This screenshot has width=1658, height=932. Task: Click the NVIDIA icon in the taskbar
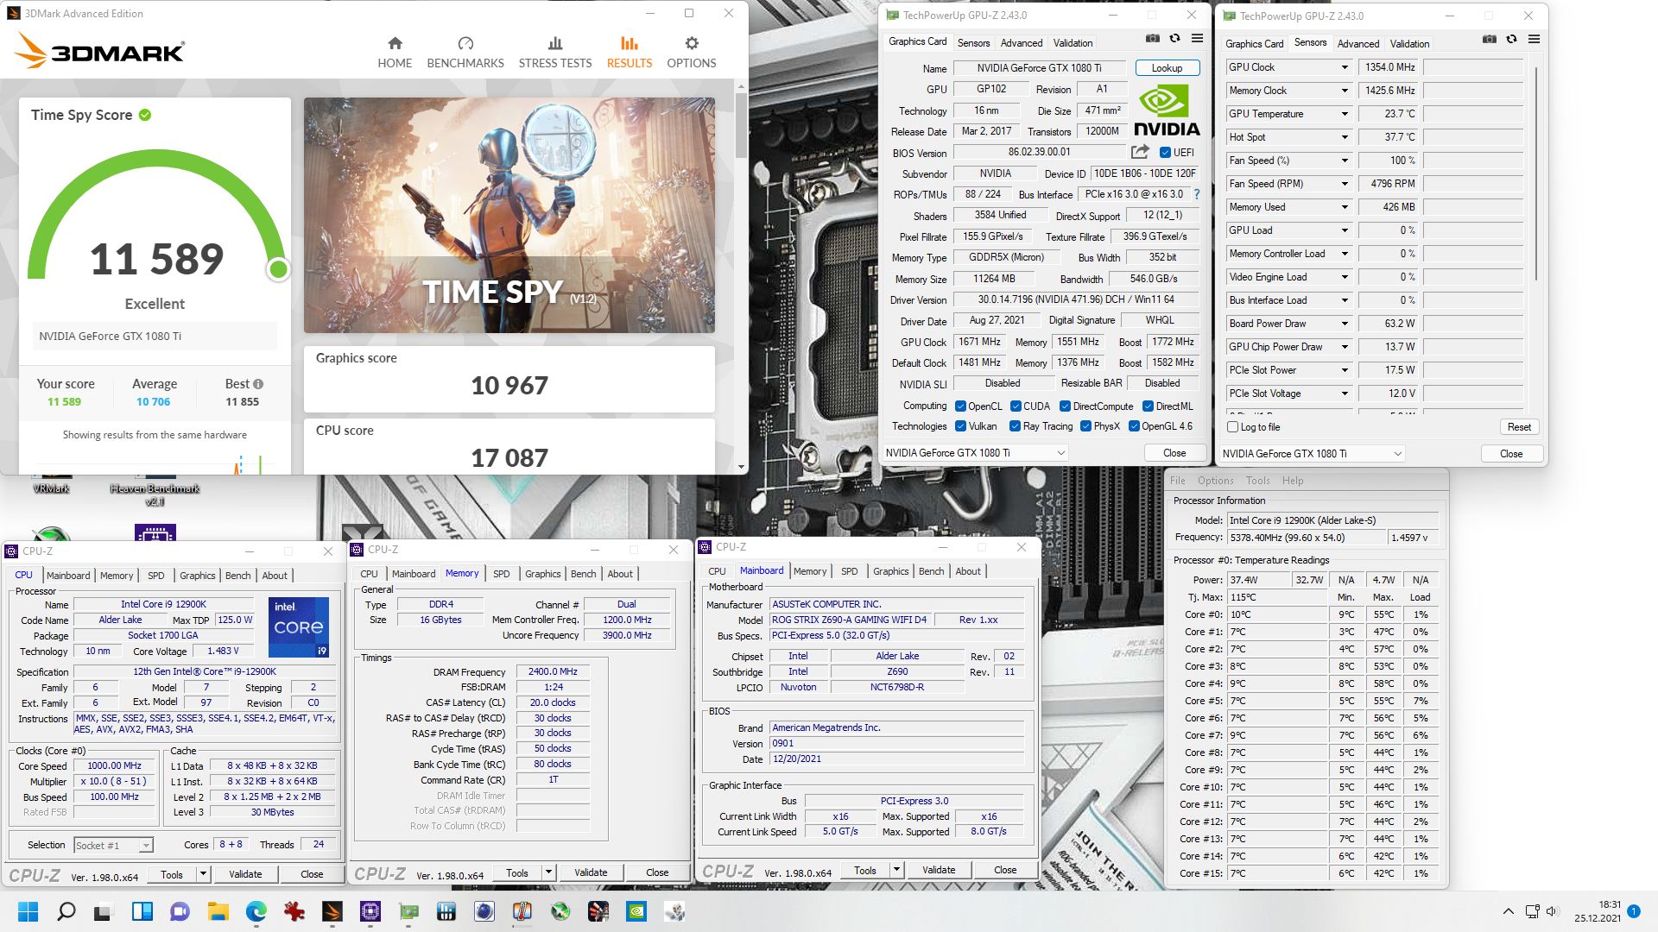636,911
